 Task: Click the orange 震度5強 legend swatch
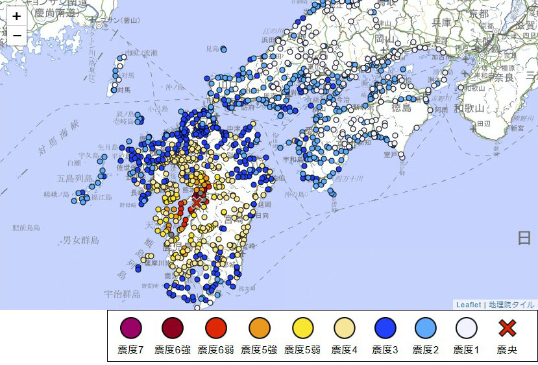tap(260, 328)
